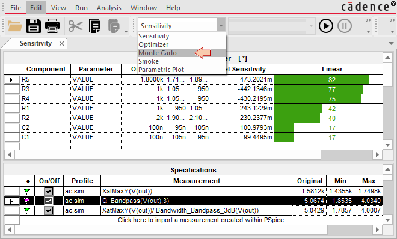Toggle On/Off checkbox for Q_Bandpass(V(out),3)
The image size is (397, 239).
click(49, 201)
